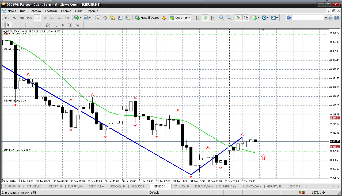Open the periods clock dropdown
Viewport: 342px width, 196px height.
coord(265,18)
